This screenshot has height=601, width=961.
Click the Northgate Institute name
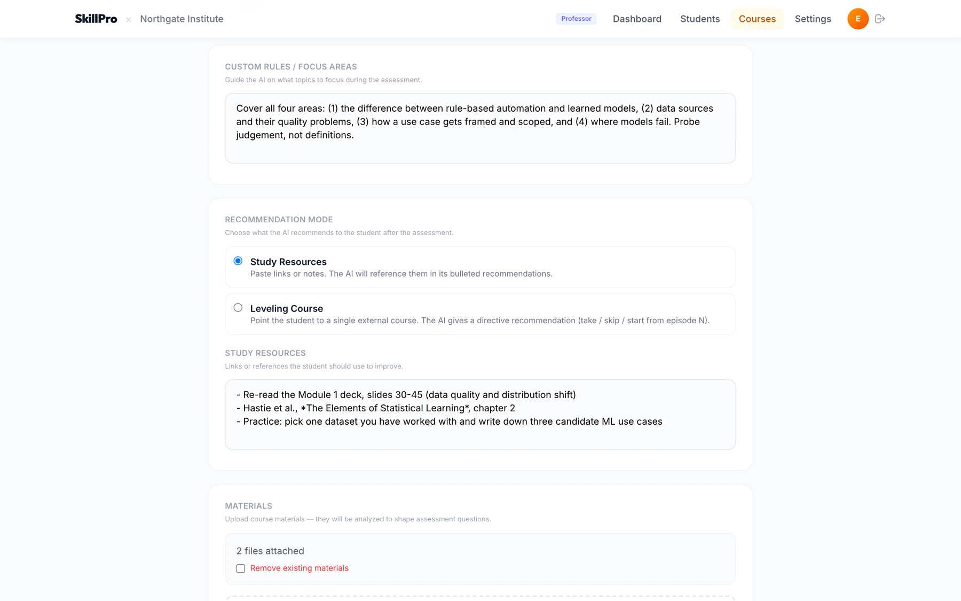pos(182,19)
